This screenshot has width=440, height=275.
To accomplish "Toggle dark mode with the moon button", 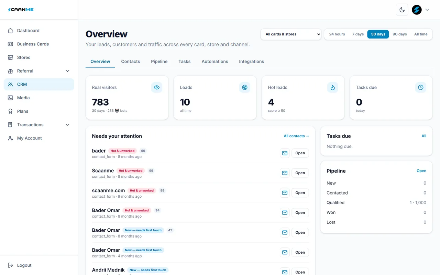I will click(402, 10).
